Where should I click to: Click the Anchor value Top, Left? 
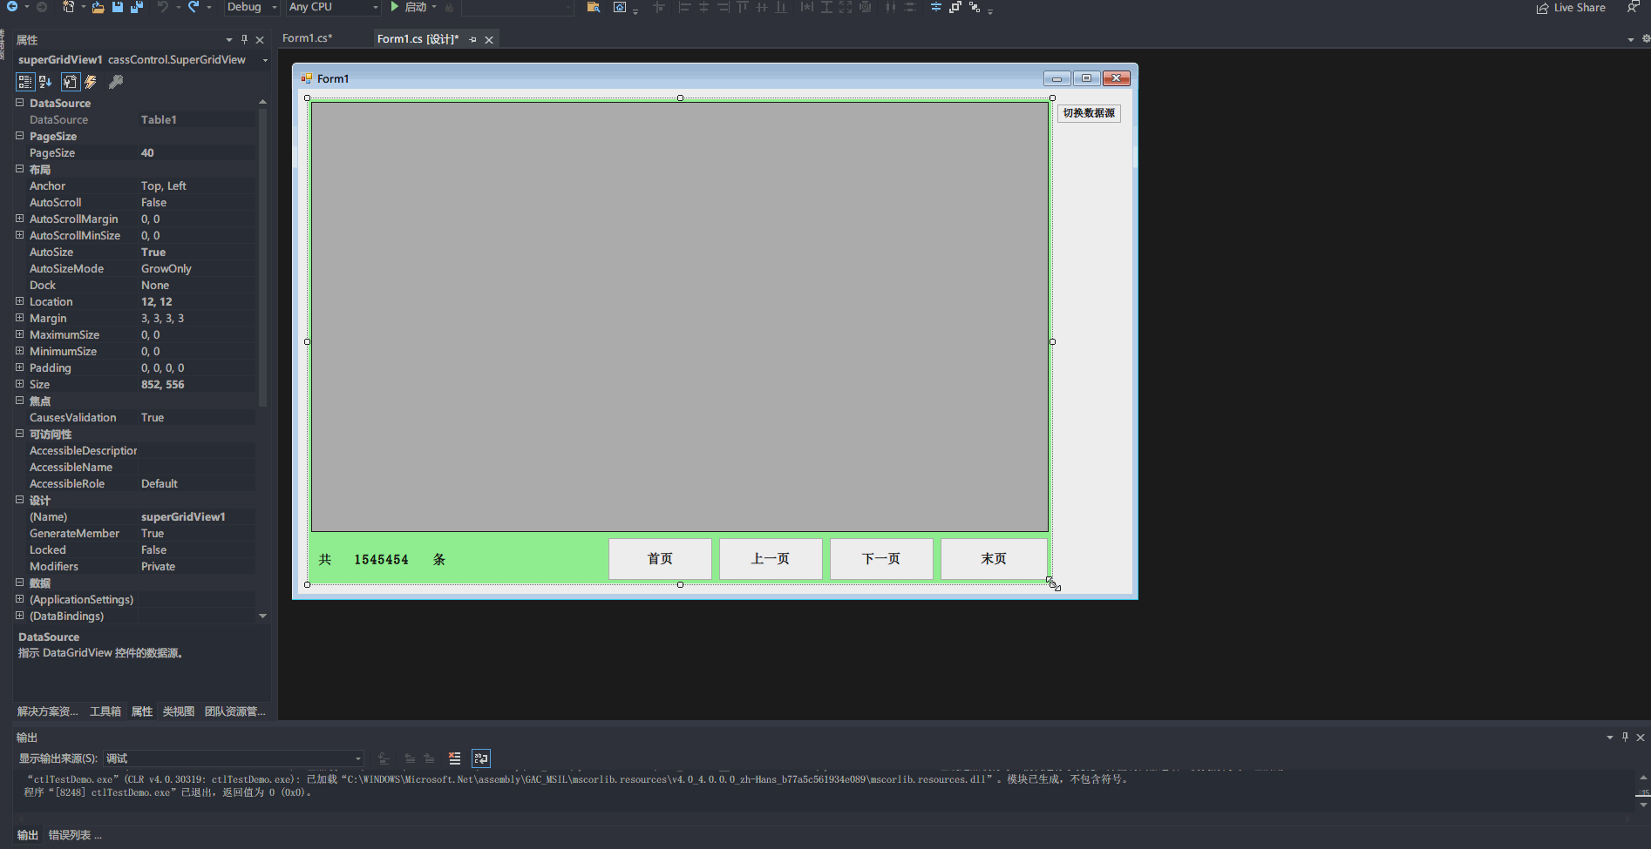[197, 185]
